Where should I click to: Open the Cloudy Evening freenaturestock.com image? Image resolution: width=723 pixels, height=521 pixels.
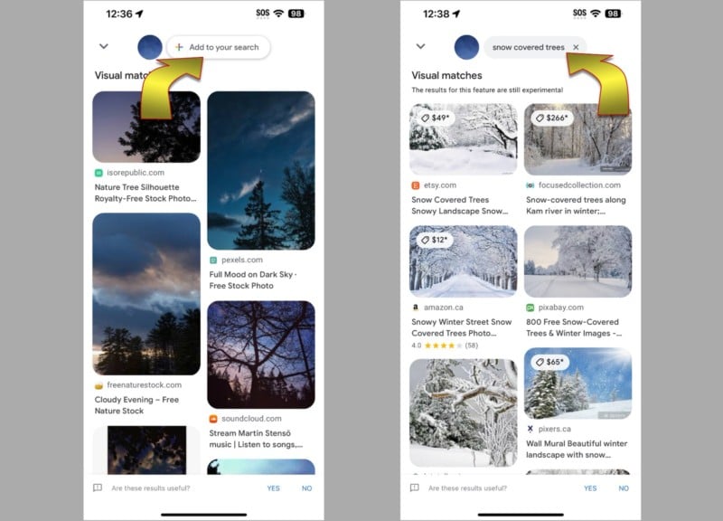pos(146,294)
